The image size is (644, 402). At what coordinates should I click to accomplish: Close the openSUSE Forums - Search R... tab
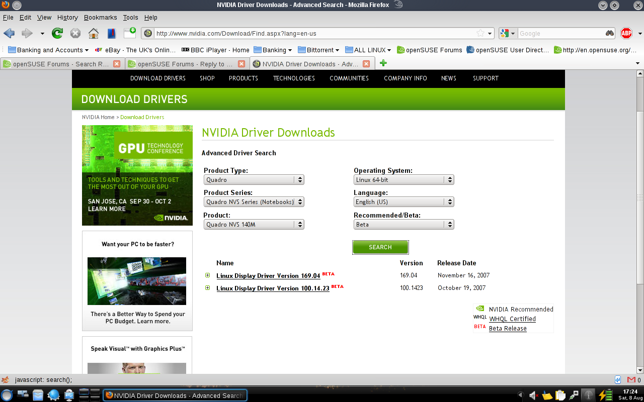117,64
